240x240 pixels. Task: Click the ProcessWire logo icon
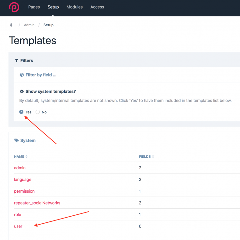pos(14,7)
